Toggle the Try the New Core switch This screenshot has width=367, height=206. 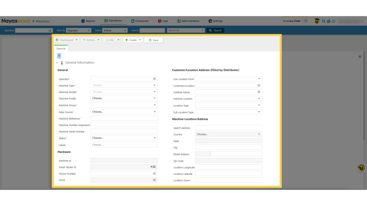(x=304, y=21)
